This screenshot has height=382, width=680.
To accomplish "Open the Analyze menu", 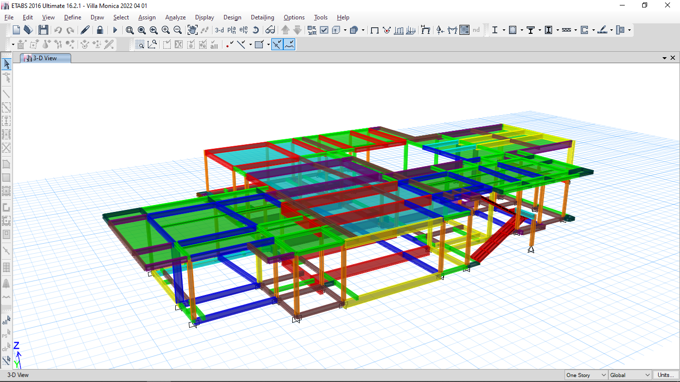I will click(175, 17).
